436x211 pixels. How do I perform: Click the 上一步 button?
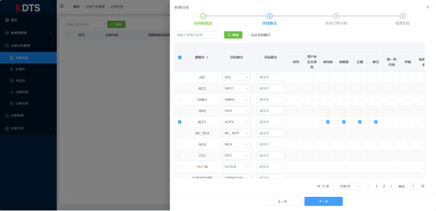click(x=282, y=201)
